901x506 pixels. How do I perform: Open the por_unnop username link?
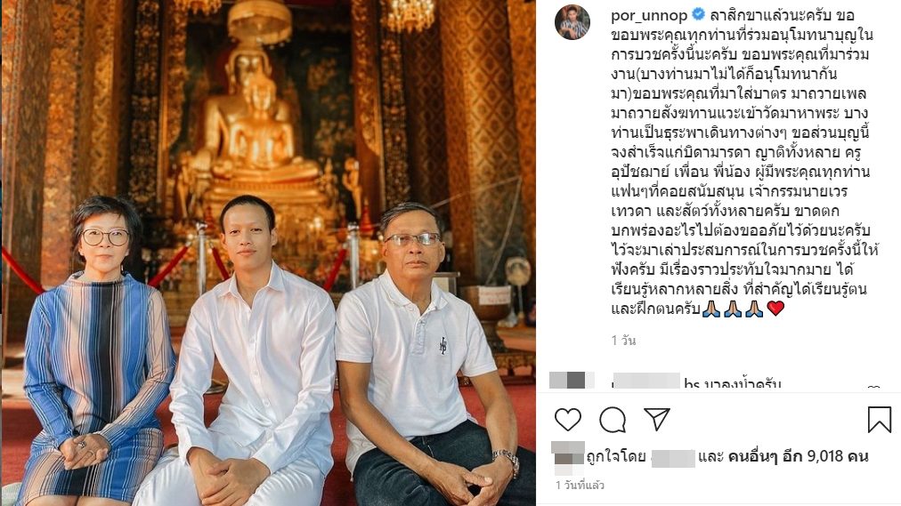click(649, 15)
